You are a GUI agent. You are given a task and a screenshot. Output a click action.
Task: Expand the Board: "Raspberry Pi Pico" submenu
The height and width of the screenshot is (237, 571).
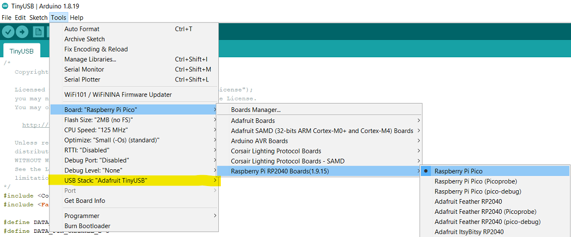tap(134, 110)
